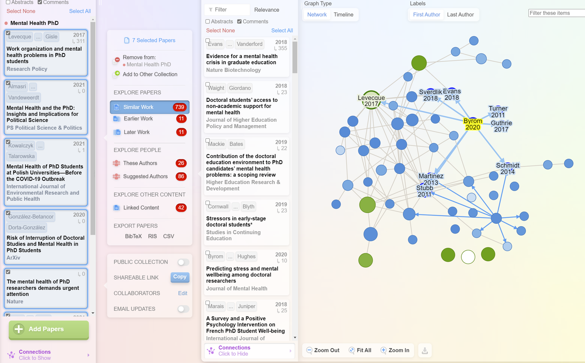Check the Evans 2018 paper checkbox
Viewport: 585px width, 363px height.
pyautogui.click(x=208, y=41)
